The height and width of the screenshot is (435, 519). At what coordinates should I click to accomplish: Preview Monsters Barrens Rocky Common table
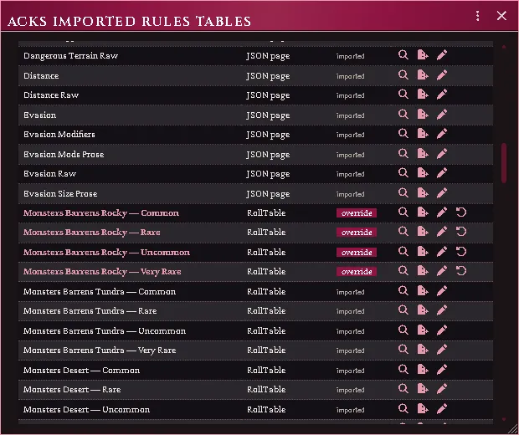pyautogui.click(x=403, y=212)
